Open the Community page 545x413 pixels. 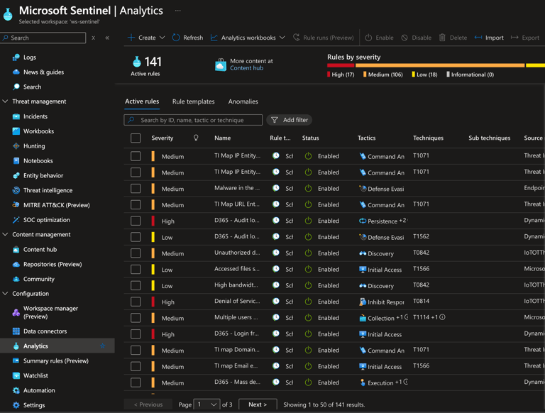38,279
